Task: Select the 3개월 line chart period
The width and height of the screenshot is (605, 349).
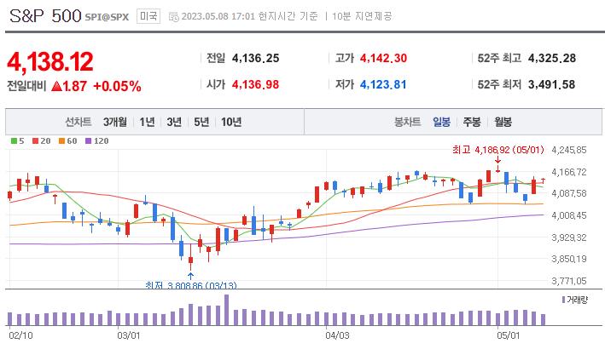Action: pos(115,122)
